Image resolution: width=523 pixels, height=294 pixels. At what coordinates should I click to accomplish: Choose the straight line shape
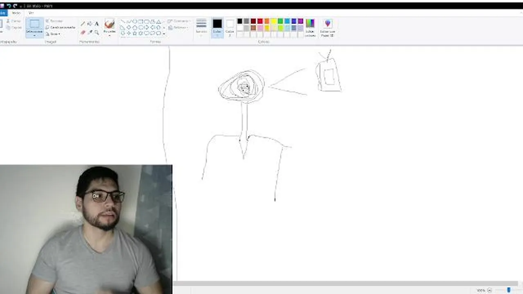[123, 22]
